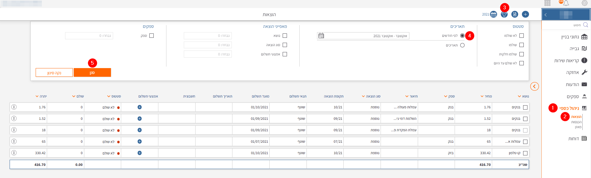
Task: Open the 2021 calendar year picker icon
Action: [494, 14]
